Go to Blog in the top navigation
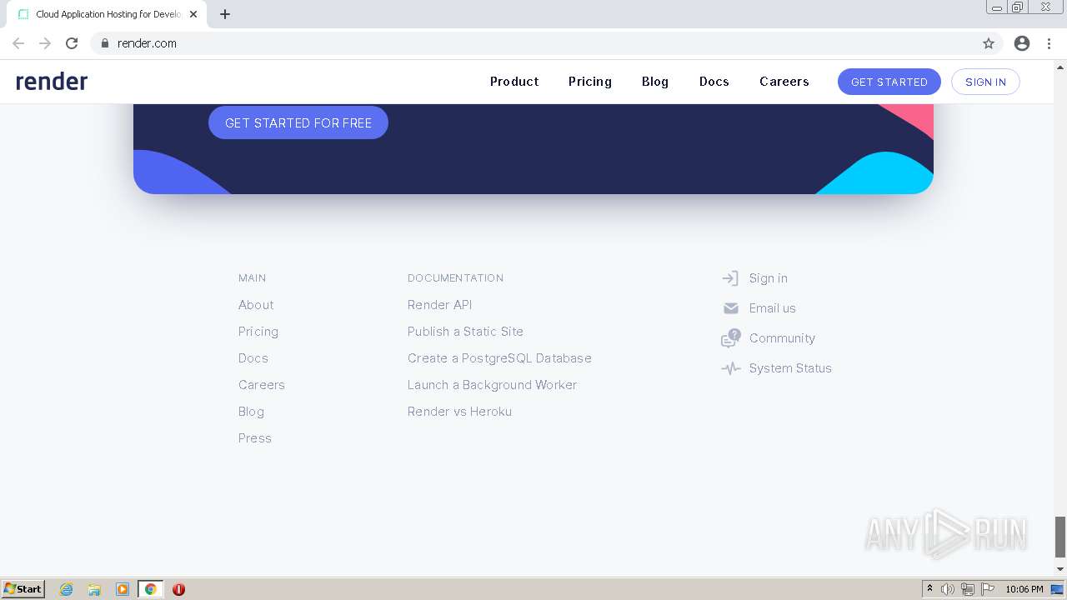The width and height of the screenshot is (1067, 600). tap(655, 82)
